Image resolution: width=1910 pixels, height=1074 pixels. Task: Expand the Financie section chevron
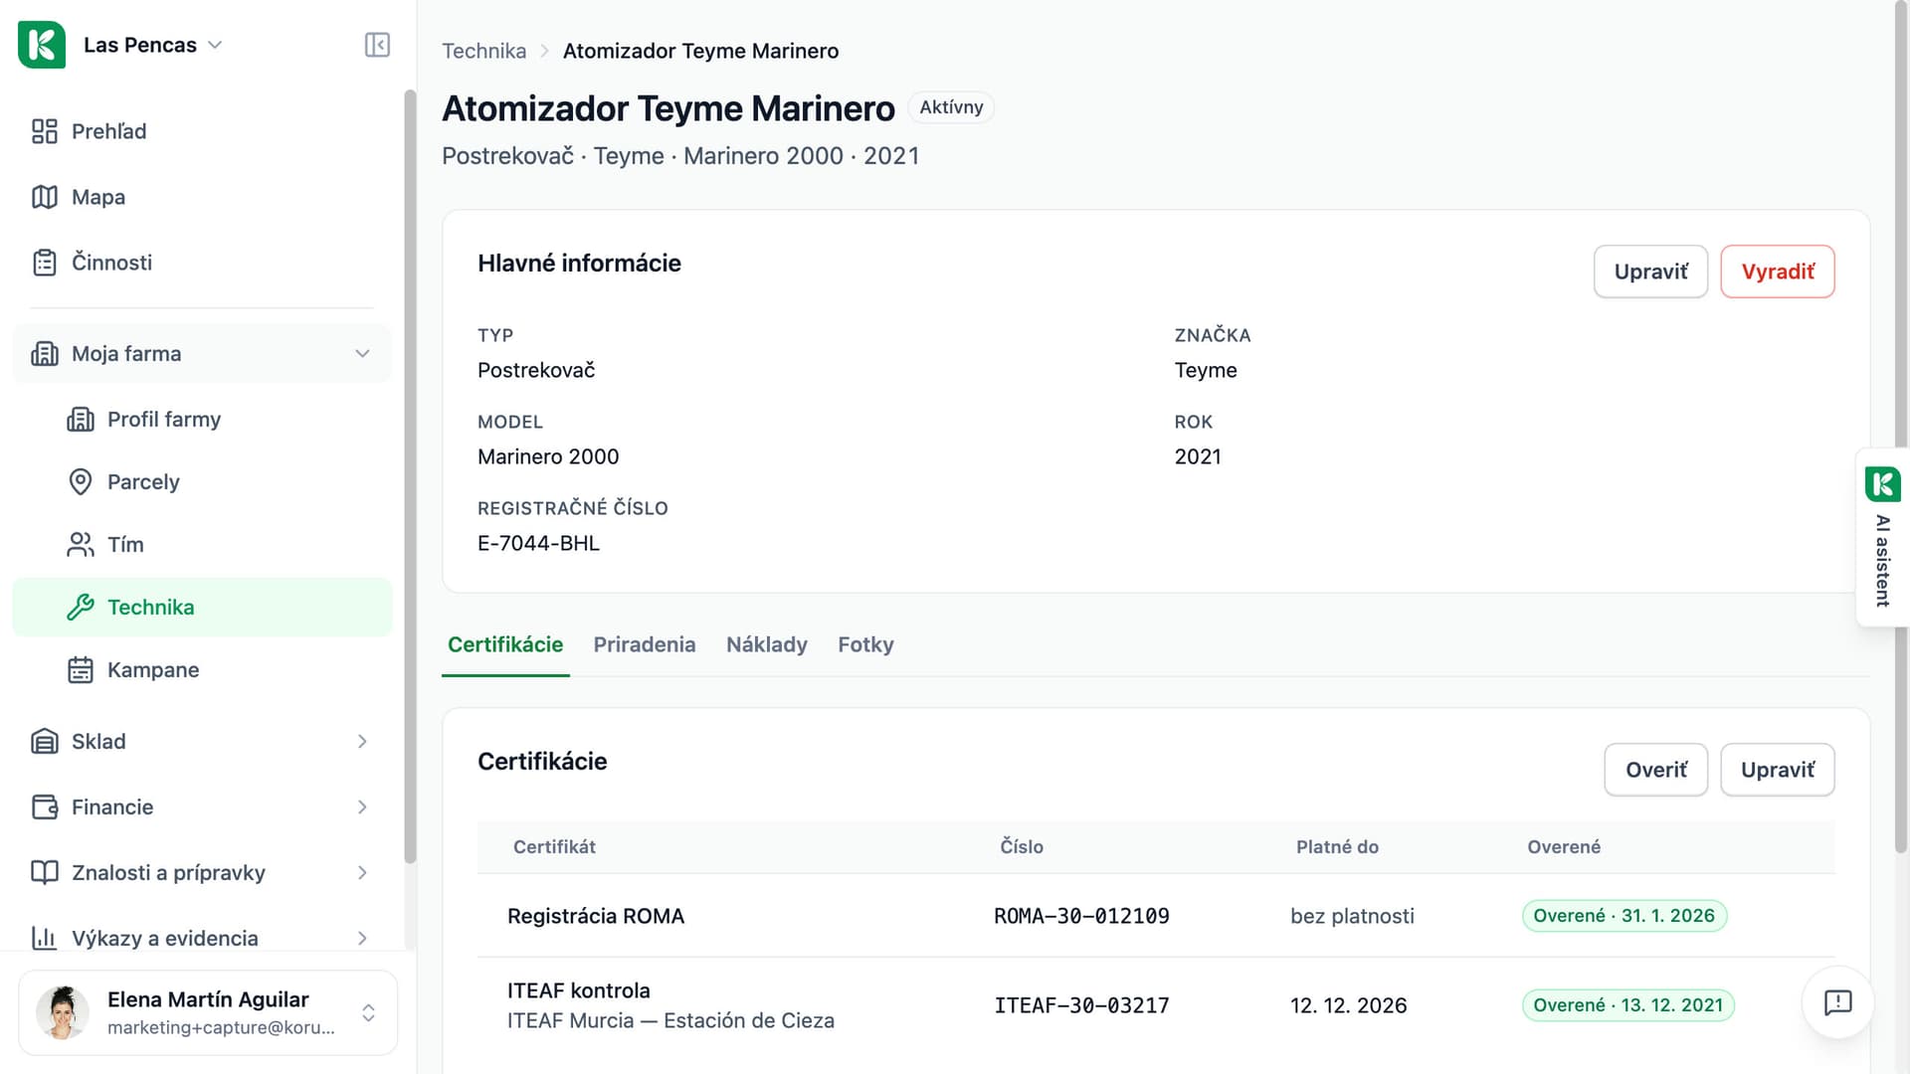coord(362,807)
